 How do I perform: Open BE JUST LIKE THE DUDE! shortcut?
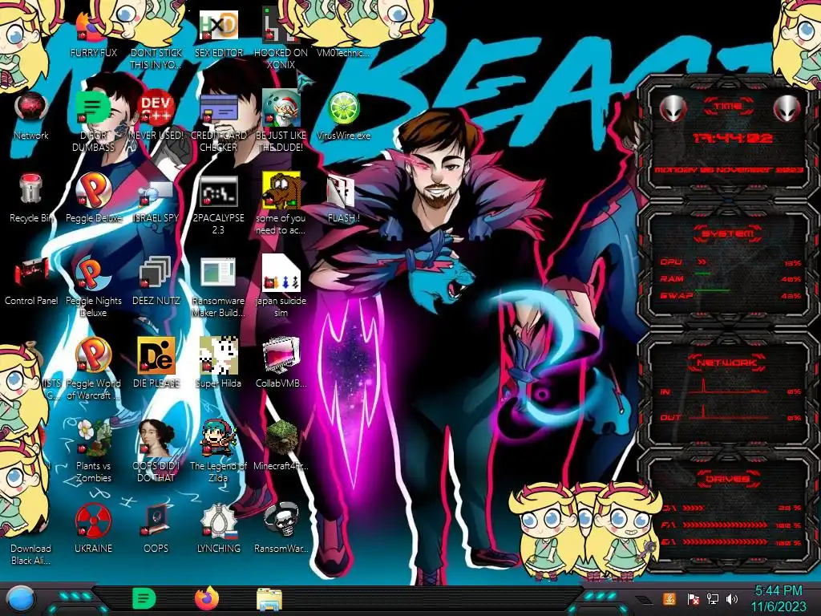coord(281,120)
